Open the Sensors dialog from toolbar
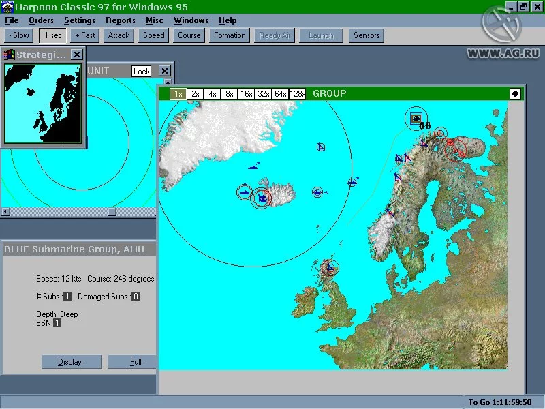This screenshot has height=409, width=545. 367,35
